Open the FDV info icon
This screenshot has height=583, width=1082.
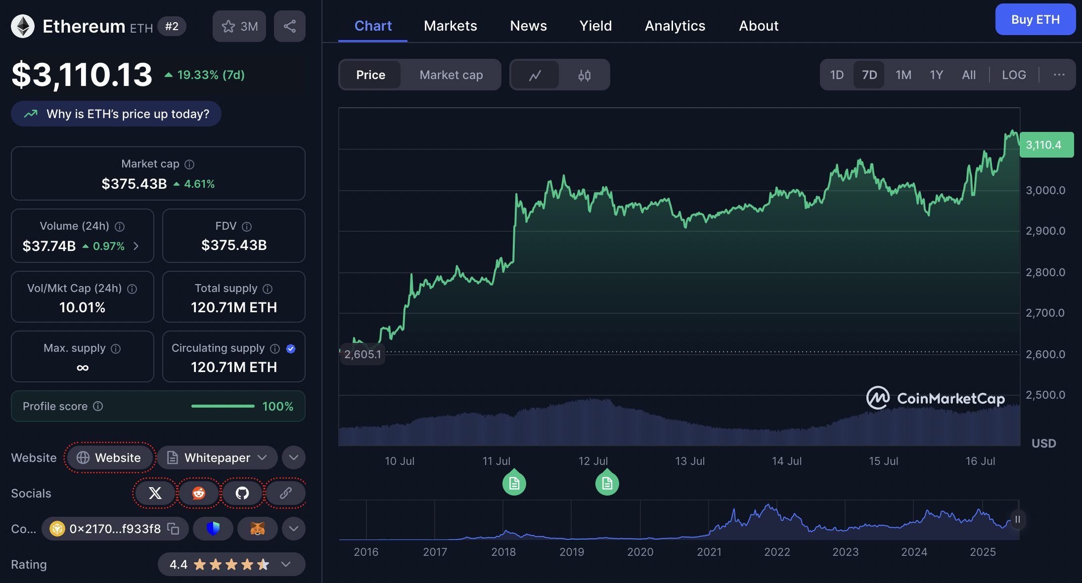pos(247,226)
